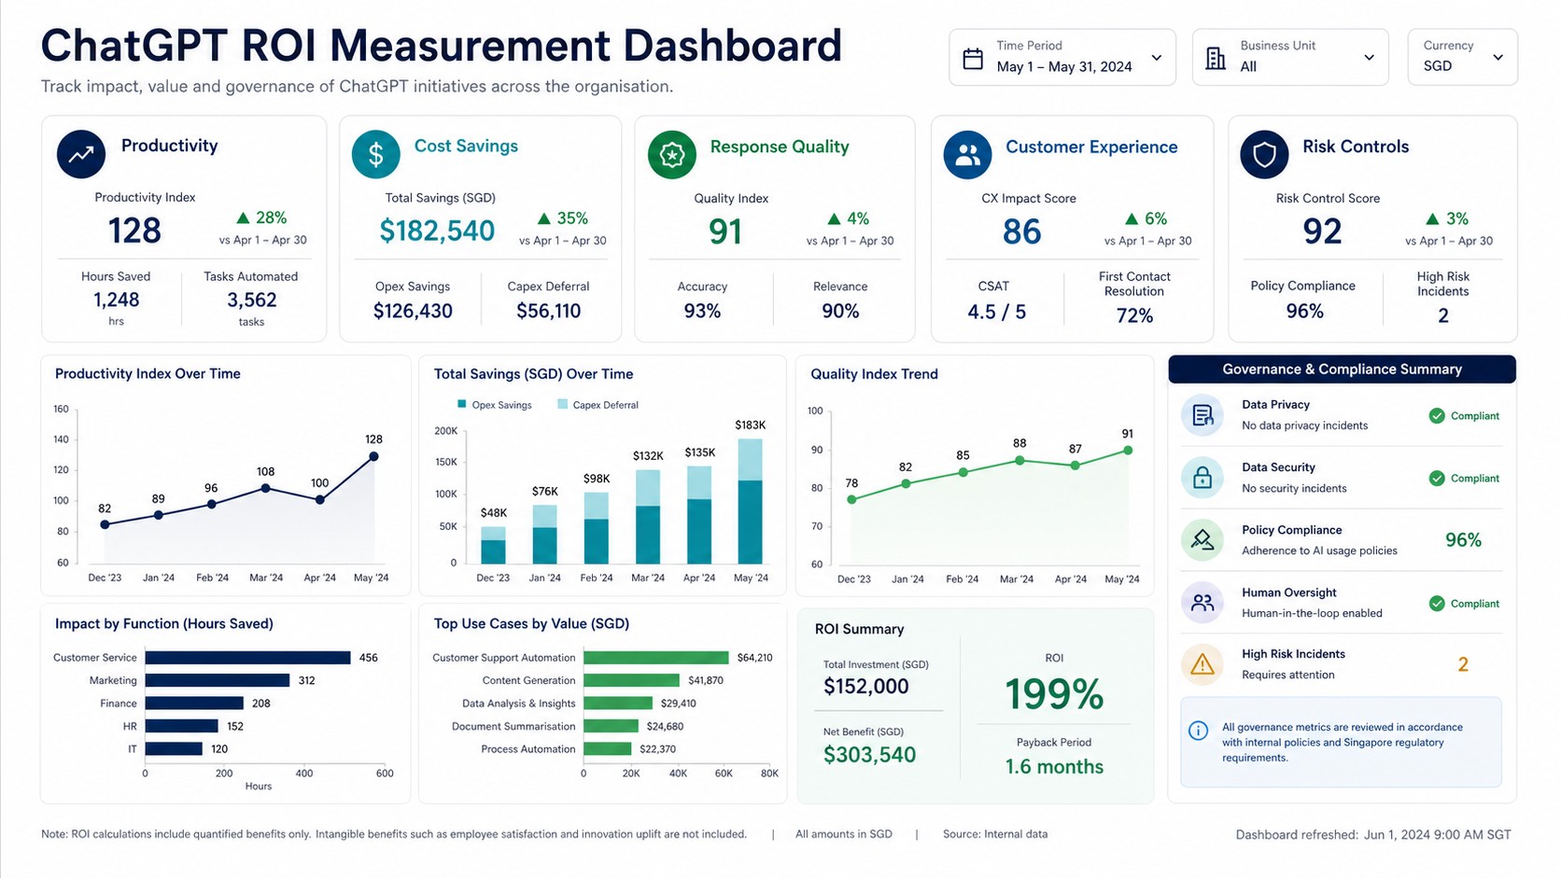Viewport: 1561px width, 878px height.
Task: Click the Opex Savings value $126,430
Action: tap(413, 311)
